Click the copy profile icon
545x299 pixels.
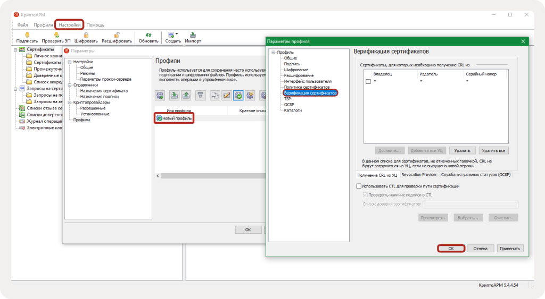click(x=215, y=96)
